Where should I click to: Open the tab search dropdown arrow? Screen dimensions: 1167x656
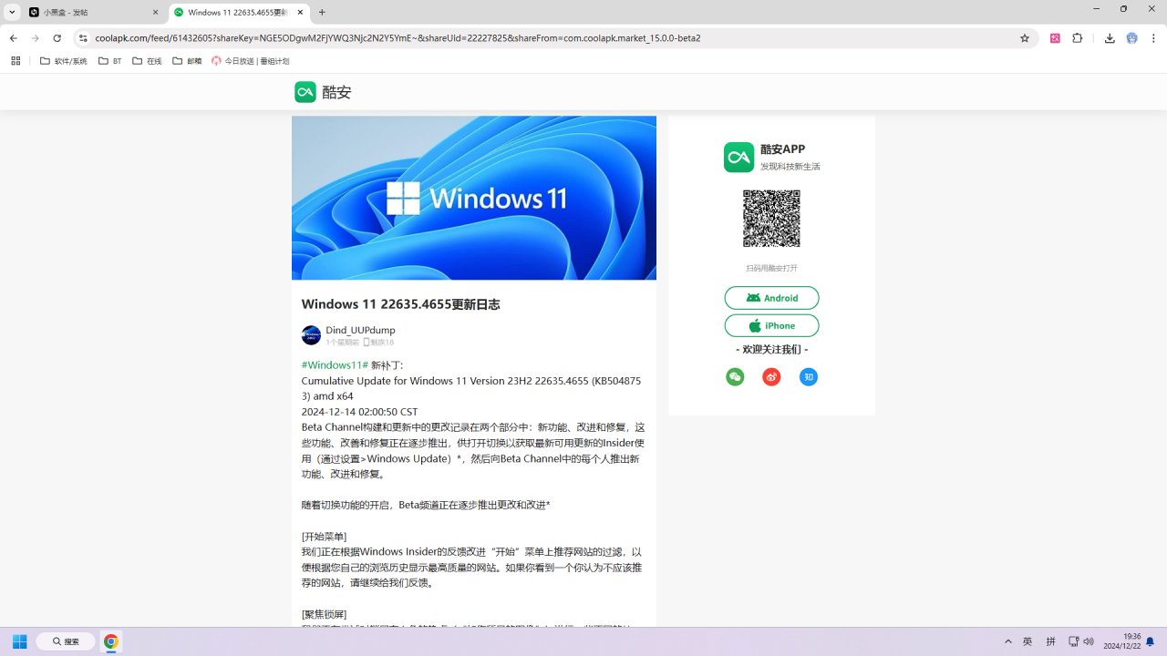pos(12,13)
